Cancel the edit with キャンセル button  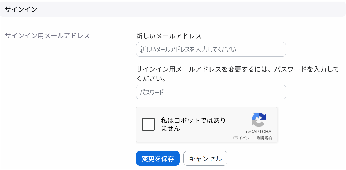tap(205, 158)
